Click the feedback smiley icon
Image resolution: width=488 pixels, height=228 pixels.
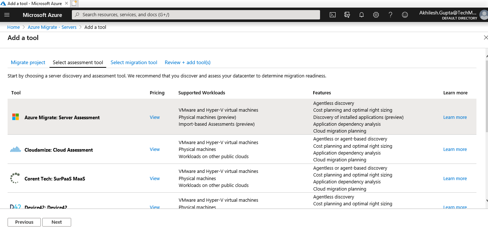pyautogui.click(x=405, y=15)
